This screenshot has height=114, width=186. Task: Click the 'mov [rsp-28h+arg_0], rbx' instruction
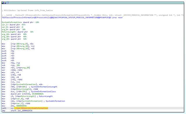[17, 44]
